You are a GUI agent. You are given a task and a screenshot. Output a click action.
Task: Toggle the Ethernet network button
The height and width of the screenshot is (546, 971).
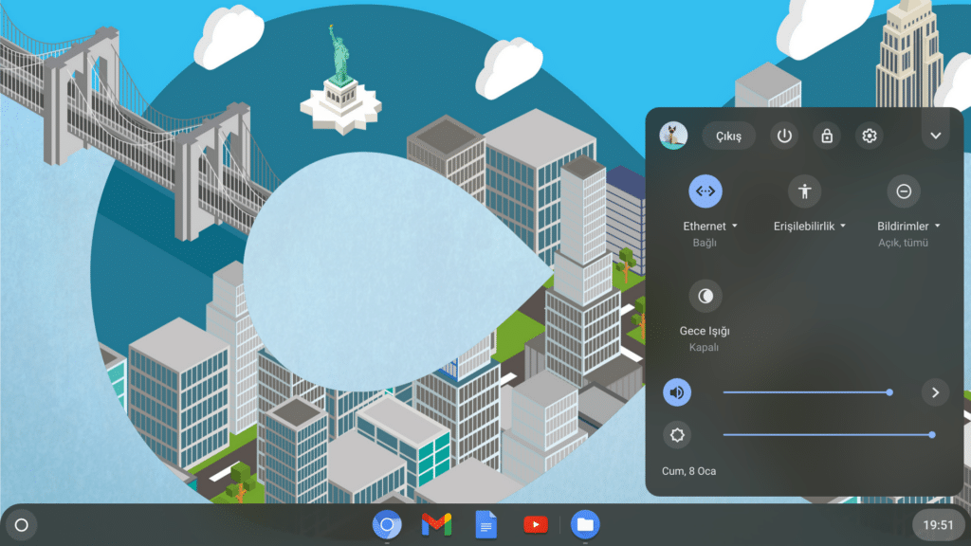click(705, 191)
